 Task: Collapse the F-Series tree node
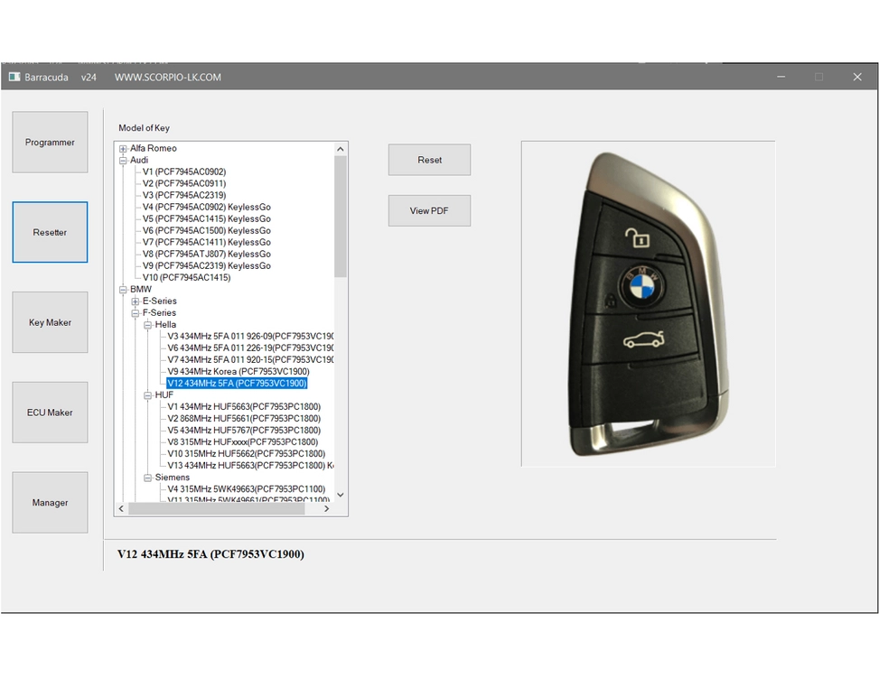[x=136, y=313]
